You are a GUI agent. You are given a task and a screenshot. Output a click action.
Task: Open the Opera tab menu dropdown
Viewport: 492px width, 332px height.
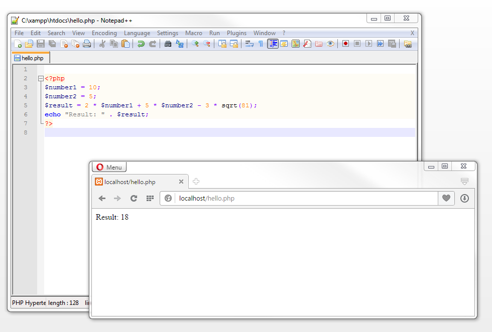pos(464,182)
